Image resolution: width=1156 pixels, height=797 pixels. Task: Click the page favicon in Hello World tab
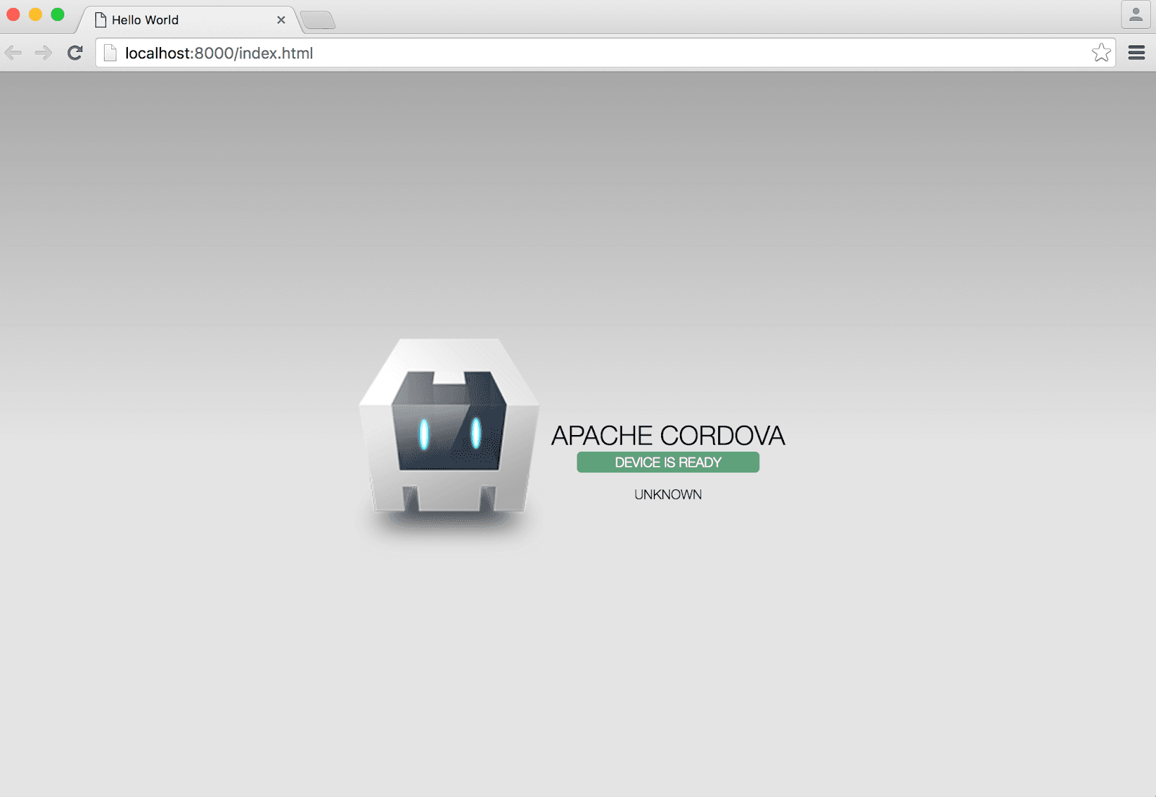tap(101, 20)
